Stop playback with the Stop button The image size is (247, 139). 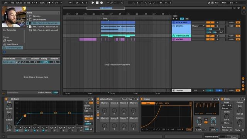coord(97,3)
